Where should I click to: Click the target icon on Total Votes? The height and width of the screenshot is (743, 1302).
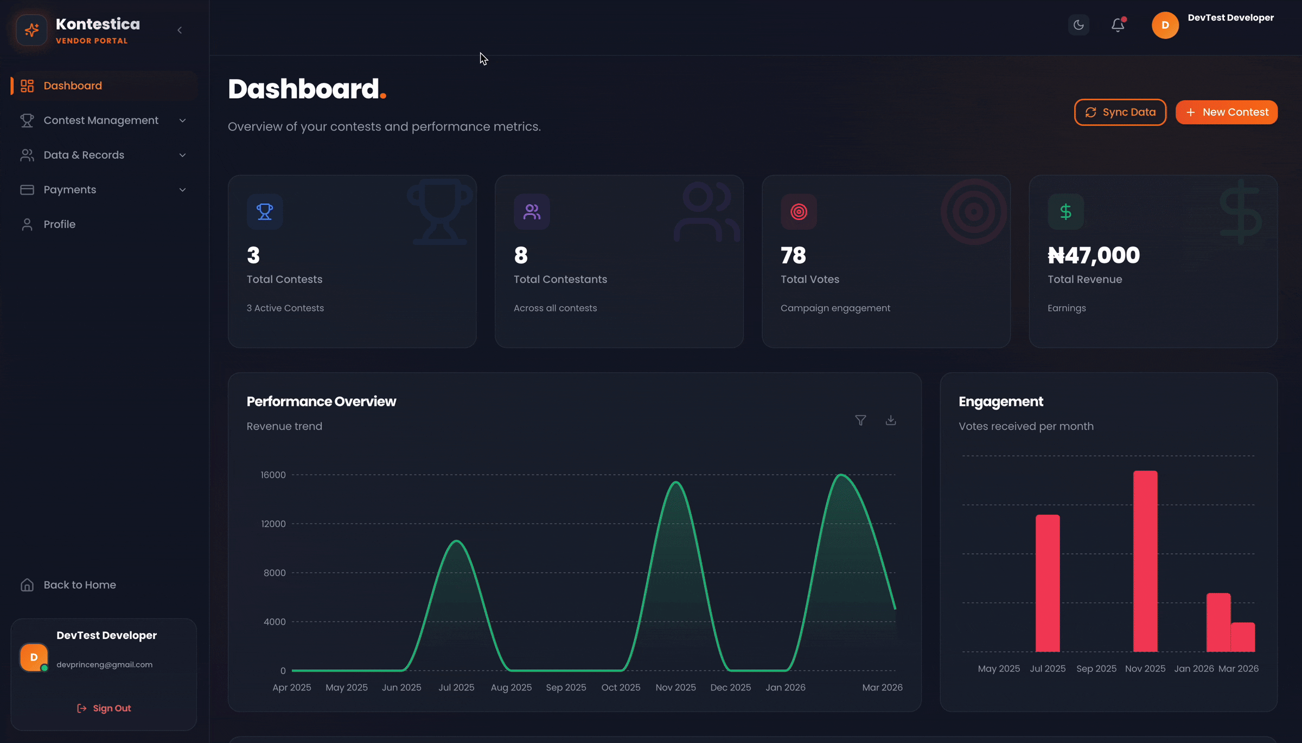tap(799, 211)
